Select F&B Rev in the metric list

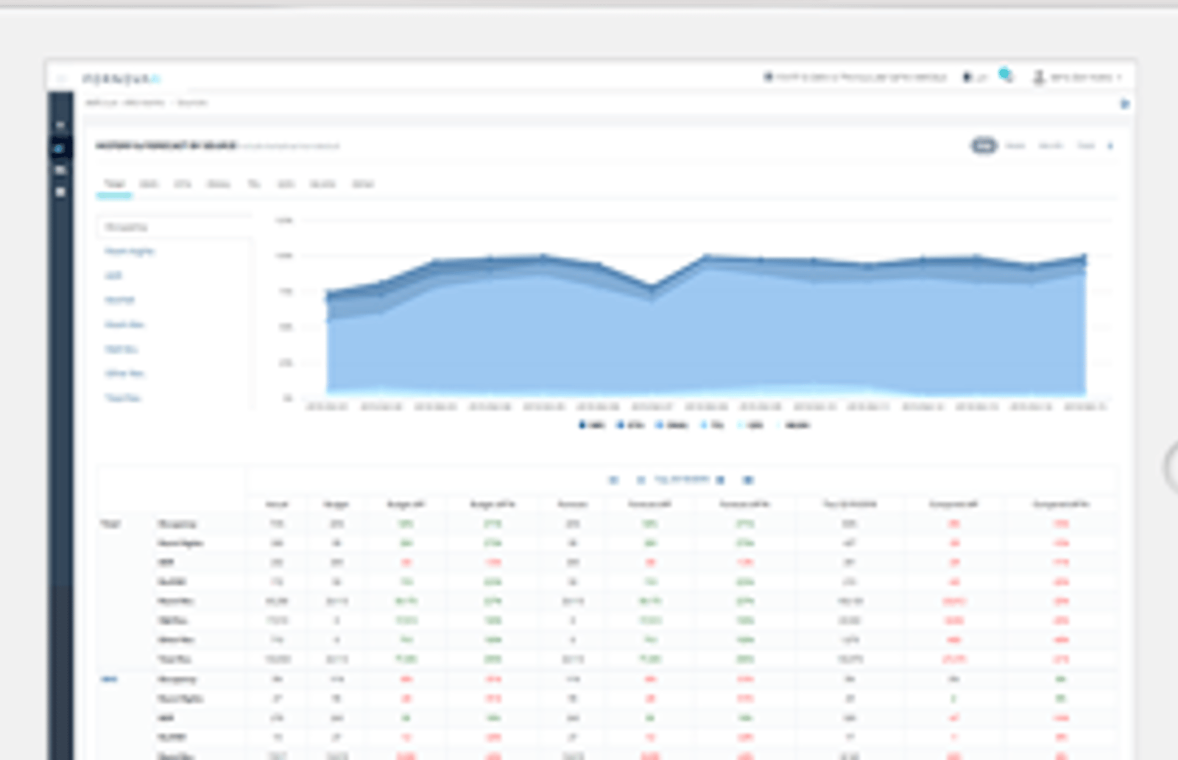pos(121,349)
